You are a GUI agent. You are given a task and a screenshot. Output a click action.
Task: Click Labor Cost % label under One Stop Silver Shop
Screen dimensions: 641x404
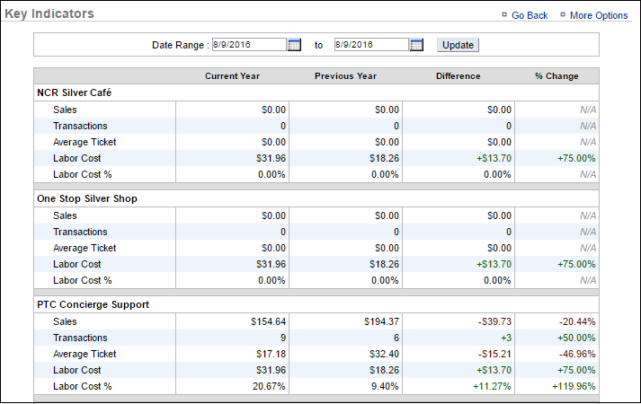pos(82,281)
